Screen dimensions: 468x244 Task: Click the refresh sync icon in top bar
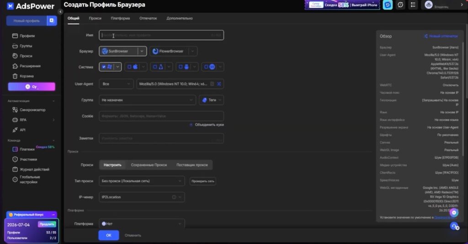coord(400,5)
